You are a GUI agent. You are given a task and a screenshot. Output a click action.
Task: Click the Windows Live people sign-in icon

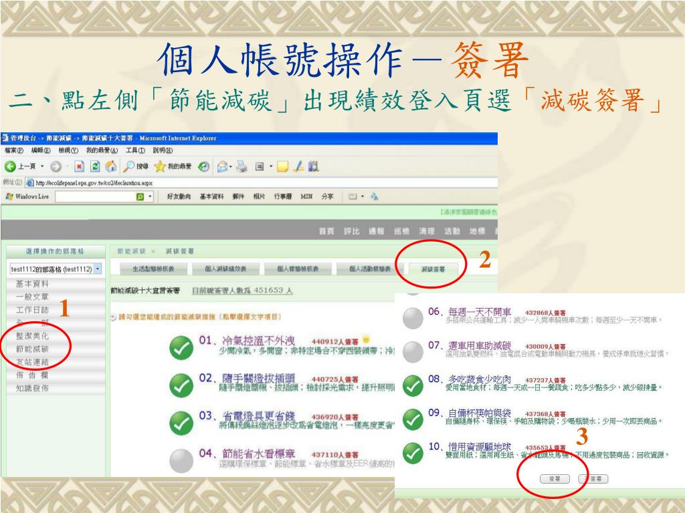click(x=374, y=197)
